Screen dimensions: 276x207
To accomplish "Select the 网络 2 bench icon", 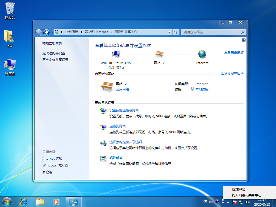I will pos(159,54).
